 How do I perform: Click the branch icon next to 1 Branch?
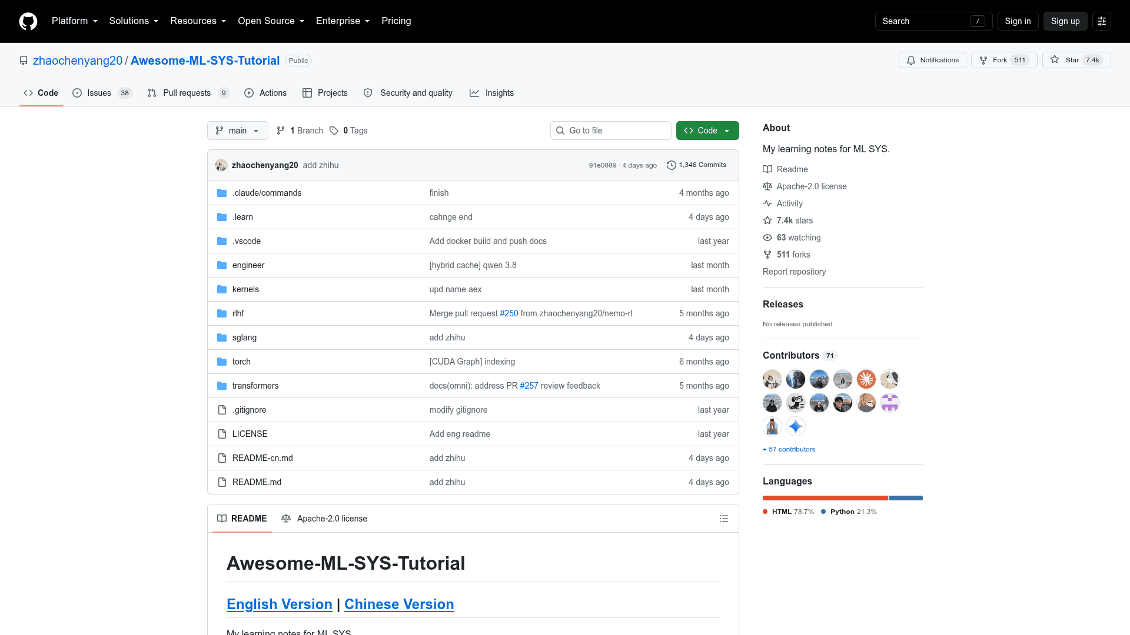pyautogui.click(x=281, y=131)
